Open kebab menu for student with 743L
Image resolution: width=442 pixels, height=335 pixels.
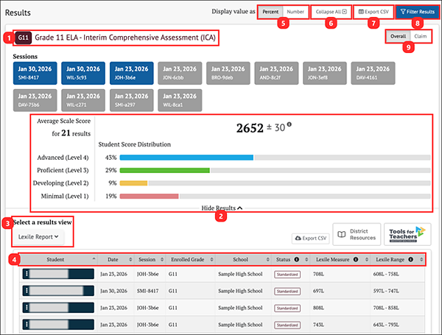point(27,324)
